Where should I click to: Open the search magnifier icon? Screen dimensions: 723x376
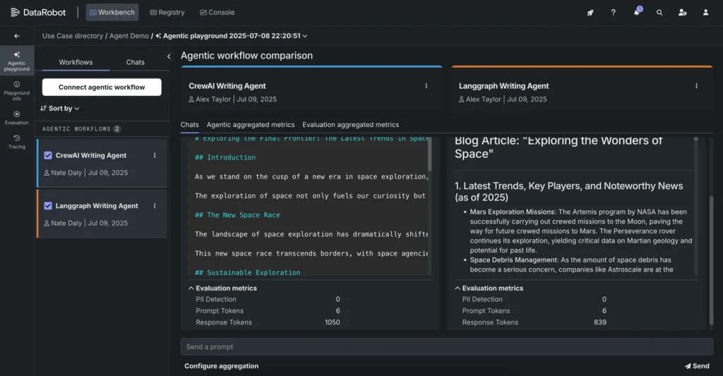pyautogui.click(x=659, y=13)
